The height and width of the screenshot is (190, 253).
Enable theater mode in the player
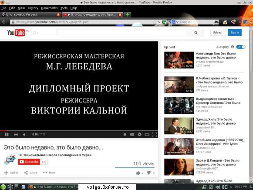[x=147, y=135]
